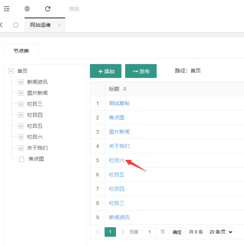Click the 发布 button

[x=141, y=71]
